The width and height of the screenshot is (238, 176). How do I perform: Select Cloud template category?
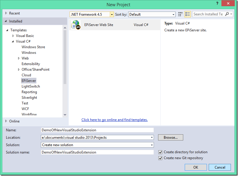pos(26,75)
